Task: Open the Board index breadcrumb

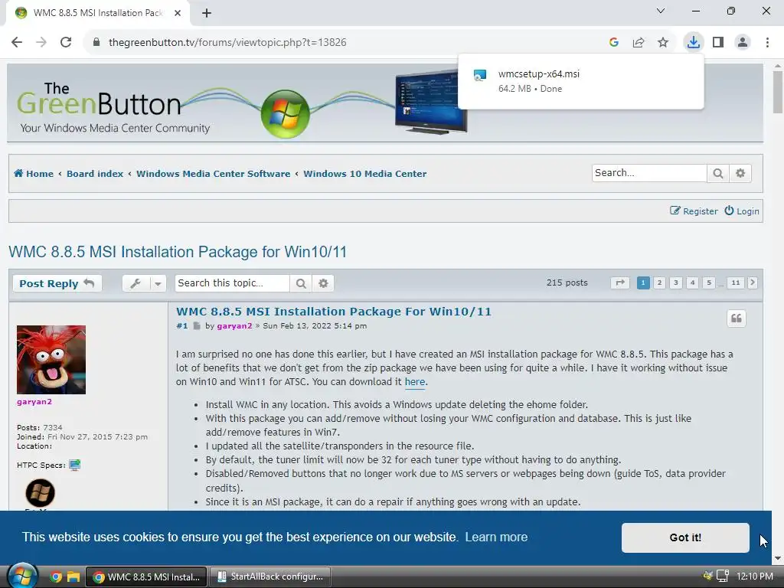Action: 95,174
